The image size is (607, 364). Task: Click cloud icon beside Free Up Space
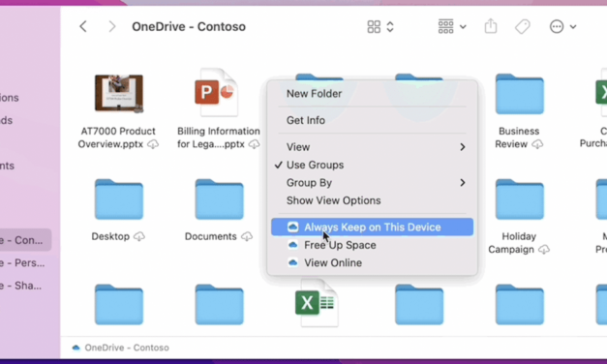click(x=293, y=245)
